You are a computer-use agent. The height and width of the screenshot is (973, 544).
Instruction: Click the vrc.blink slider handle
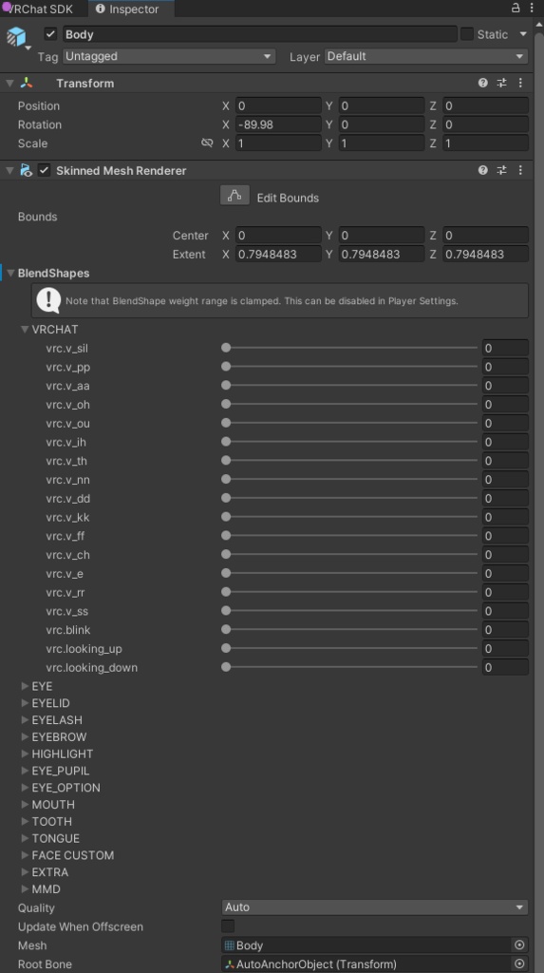click(x=226, y=629)
